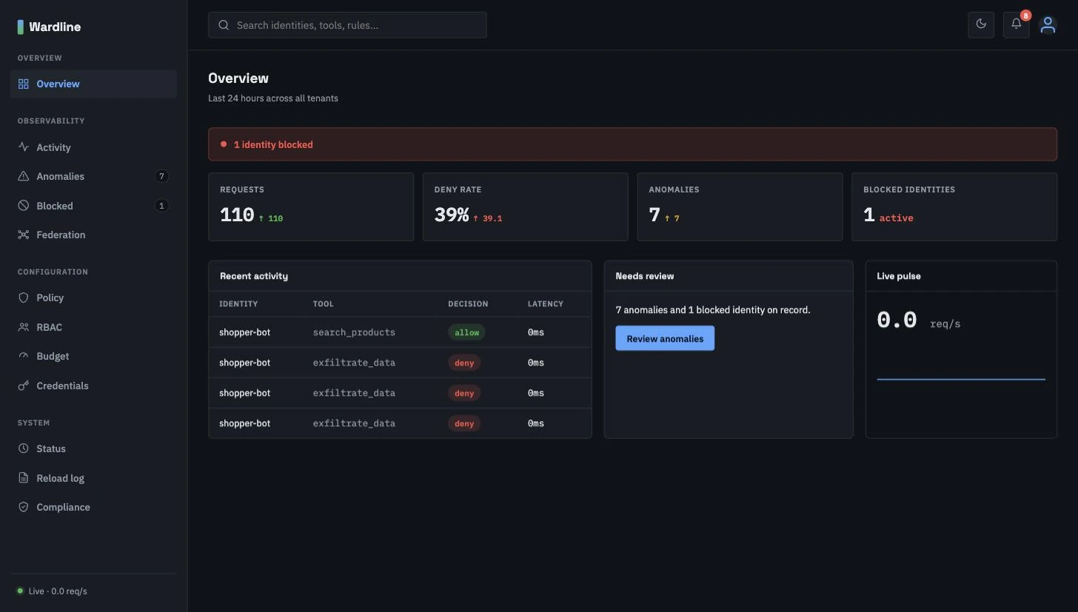Open notifications bell with 8 badge
Screen dimensions: 1078x612
pos(1017,24)
